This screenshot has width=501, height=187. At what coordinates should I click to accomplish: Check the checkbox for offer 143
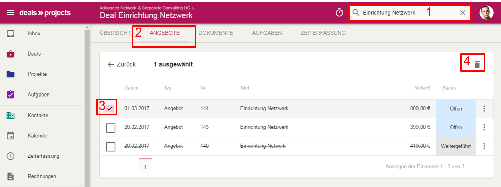tap(111, 128)
